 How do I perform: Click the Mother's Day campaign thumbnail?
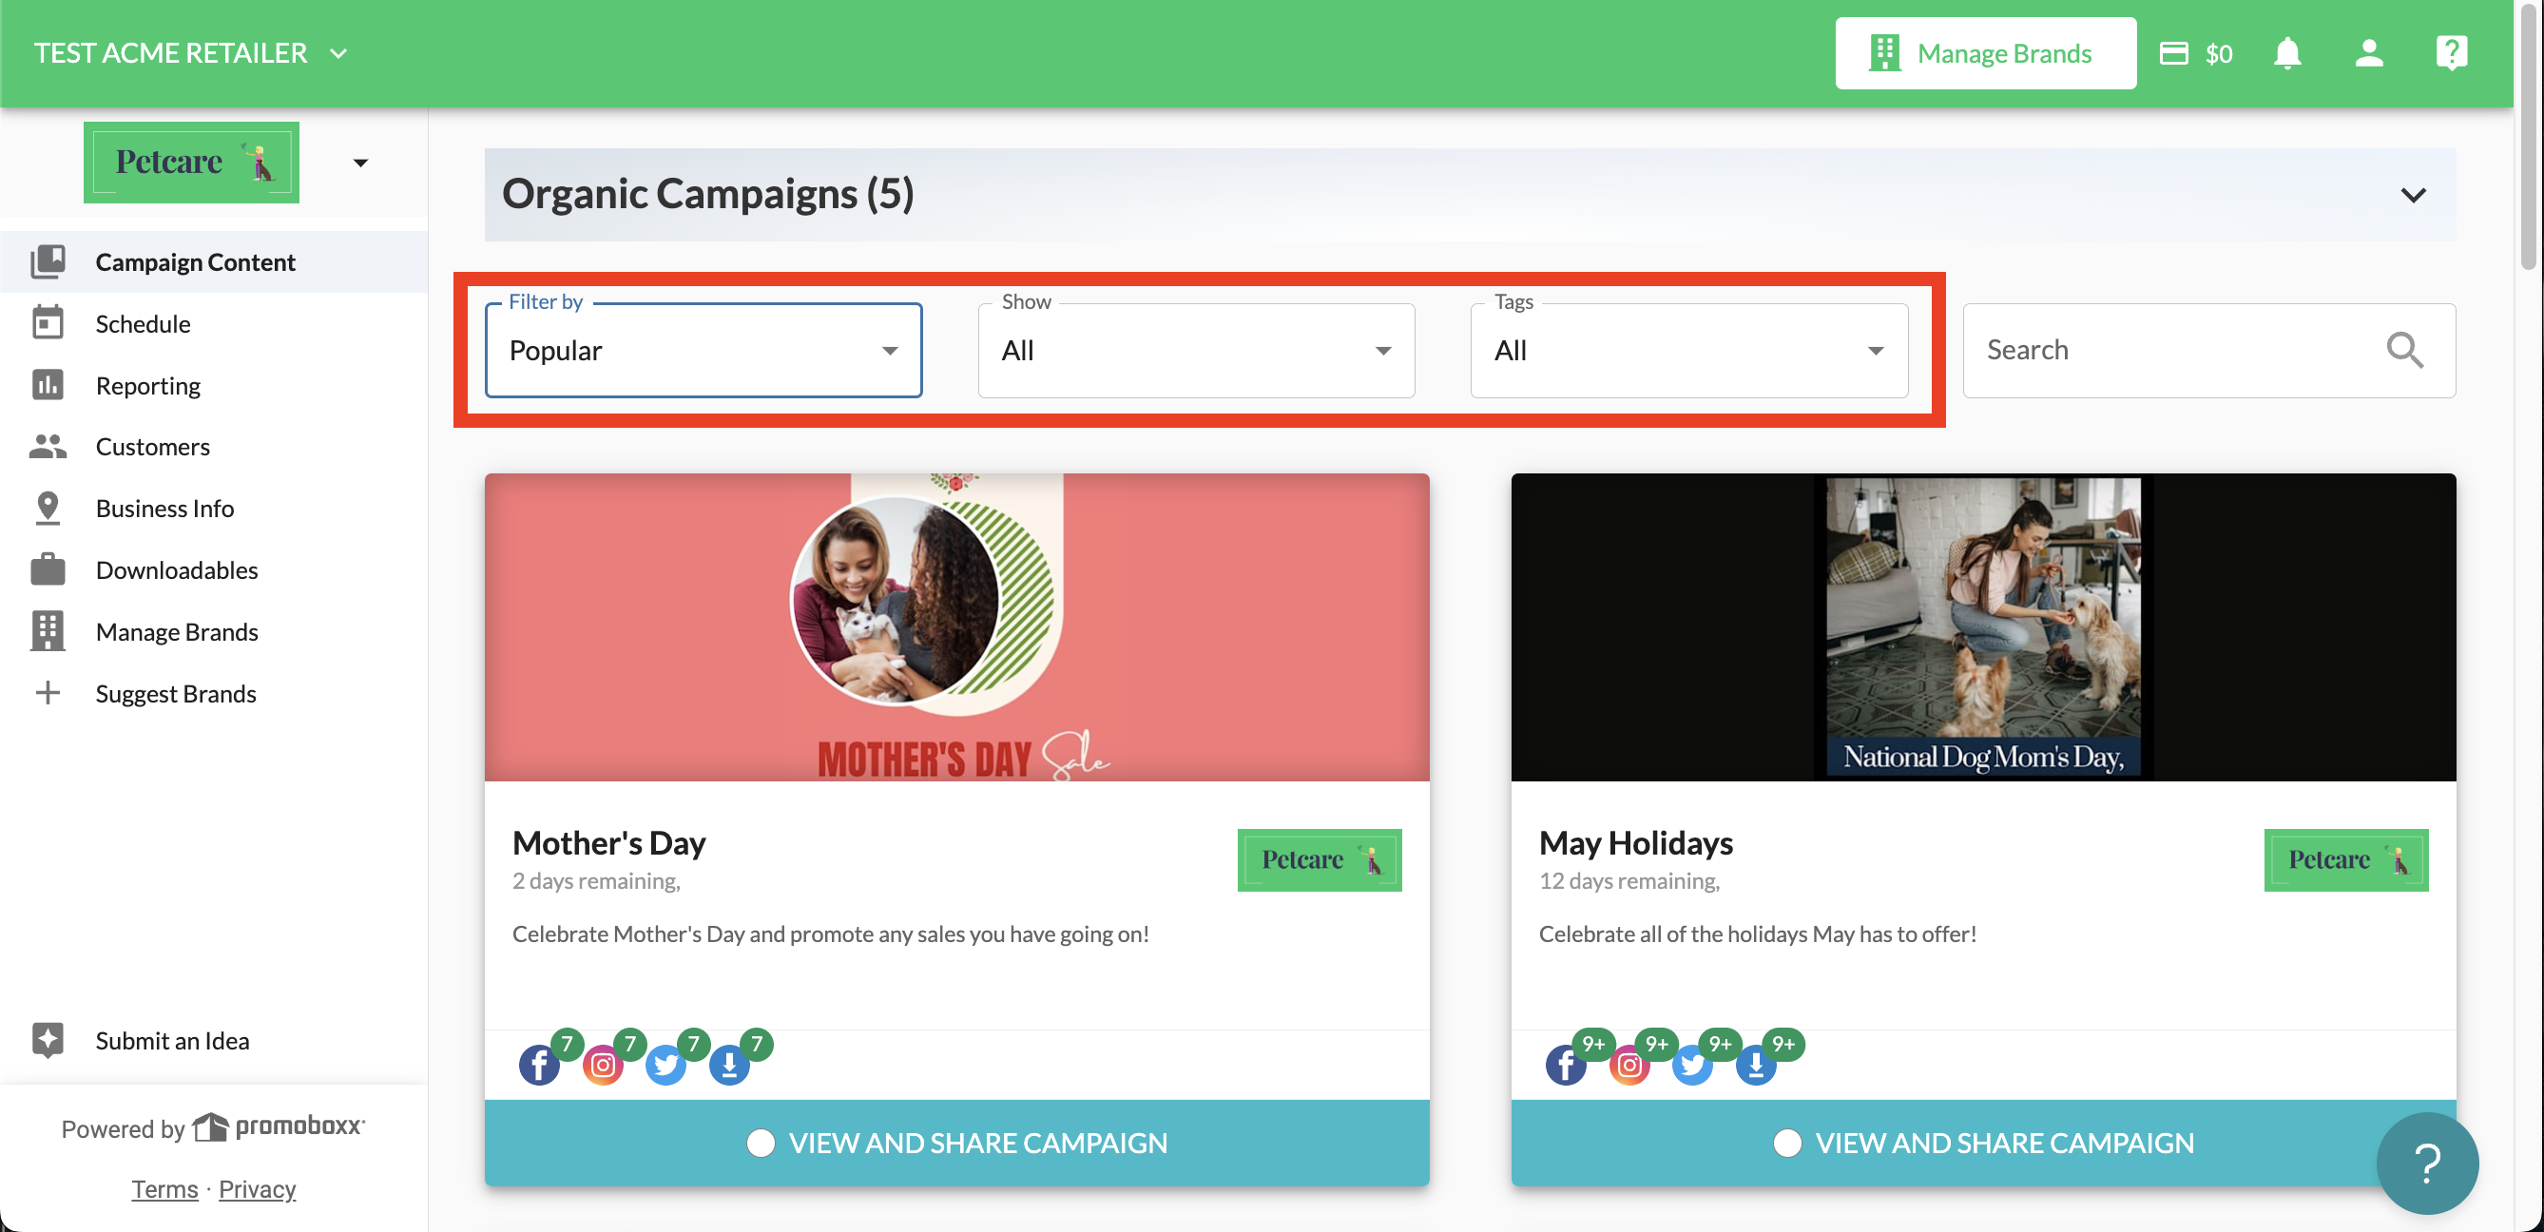[x=956, y=626]
